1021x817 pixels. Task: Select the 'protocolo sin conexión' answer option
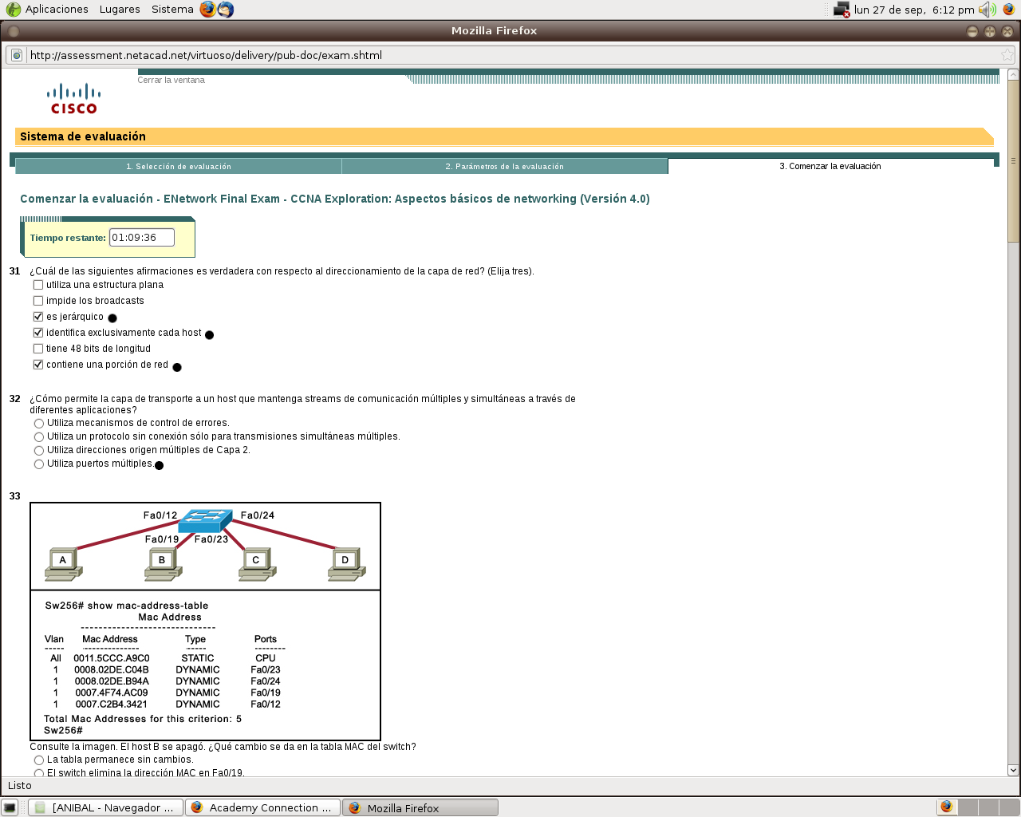click(39, 437)
